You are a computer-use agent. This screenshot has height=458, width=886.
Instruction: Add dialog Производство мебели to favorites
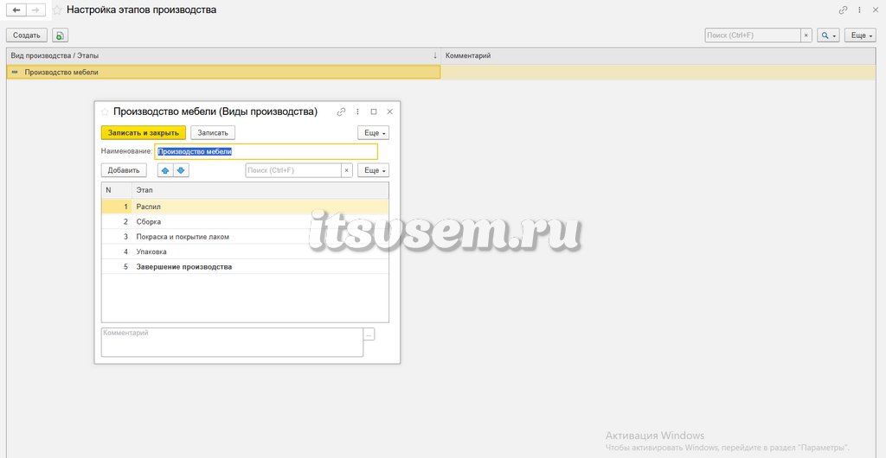105,111
